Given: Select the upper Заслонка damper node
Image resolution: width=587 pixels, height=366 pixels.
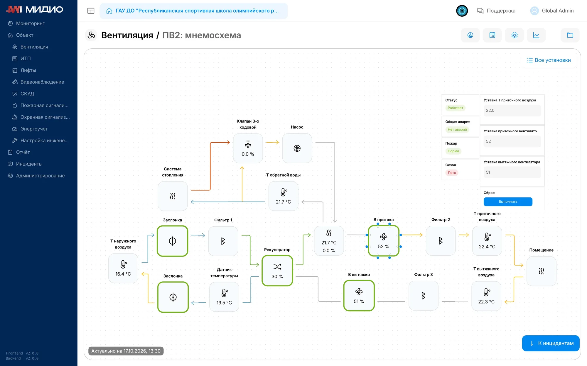Looking at the screenshot, I should (172, 241).
